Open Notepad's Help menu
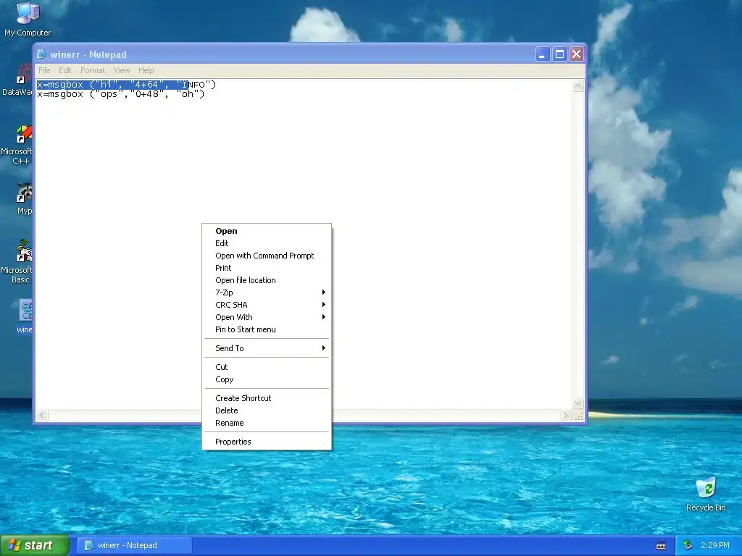 click(146, 70)
